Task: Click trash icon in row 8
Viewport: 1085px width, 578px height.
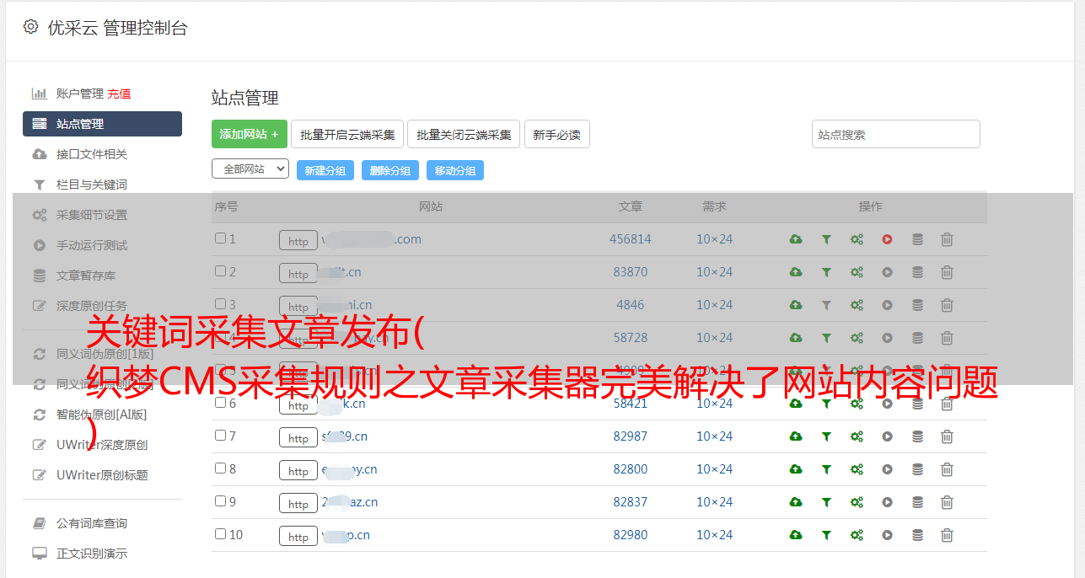Action: click(x=947, y=469)
